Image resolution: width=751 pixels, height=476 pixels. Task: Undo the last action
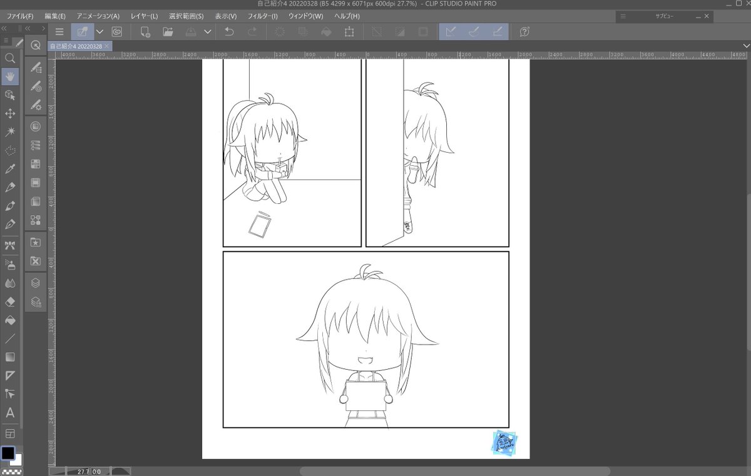pos(229,31)
